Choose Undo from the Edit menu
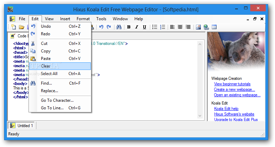The image size is (275, 147). [x=60, y=26]
